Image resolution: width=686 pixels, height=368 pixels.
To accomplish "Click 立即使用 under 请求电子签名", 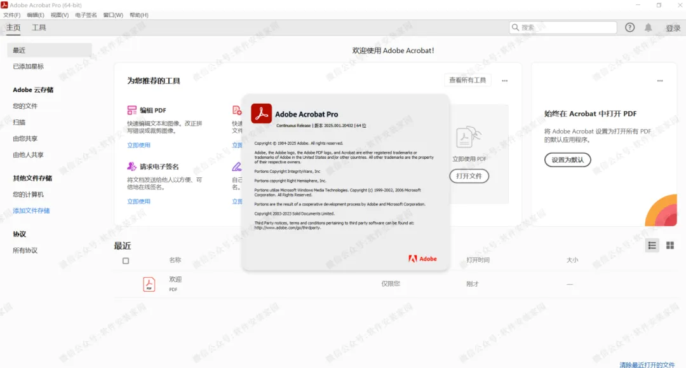I will [138, 201].
